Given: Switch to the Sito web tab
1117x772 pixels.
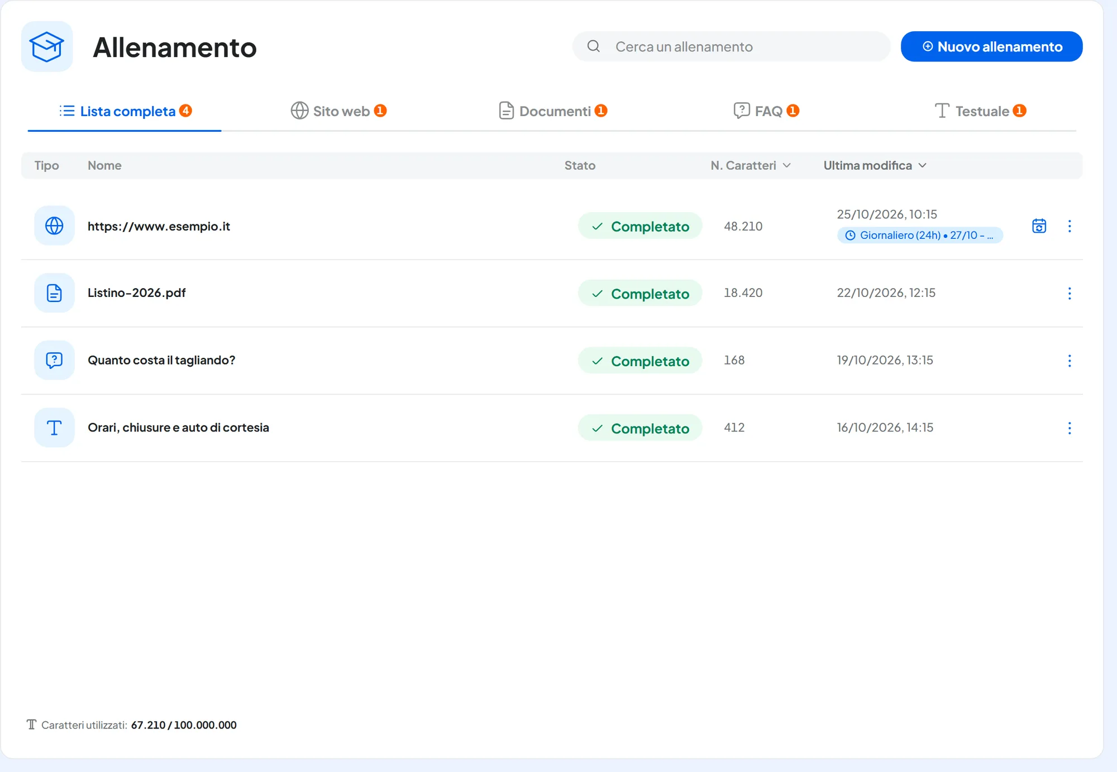Looking at the screenshot, I should coord(338,111).
